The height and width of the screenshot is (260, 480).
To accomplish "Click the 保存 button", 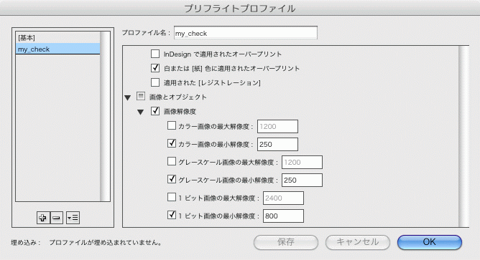I will point(286,242).
